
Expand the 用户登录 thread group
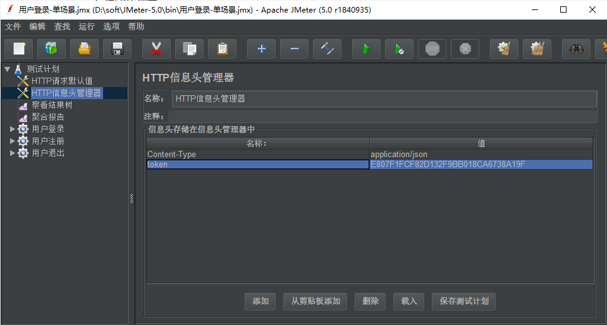[13, 129]
